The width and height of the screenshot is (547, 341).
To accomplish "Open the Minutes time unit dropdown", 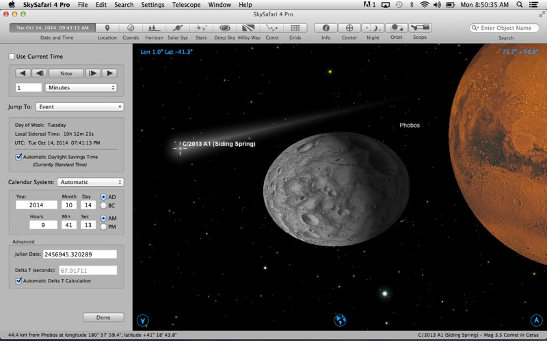I will (81, 88).
